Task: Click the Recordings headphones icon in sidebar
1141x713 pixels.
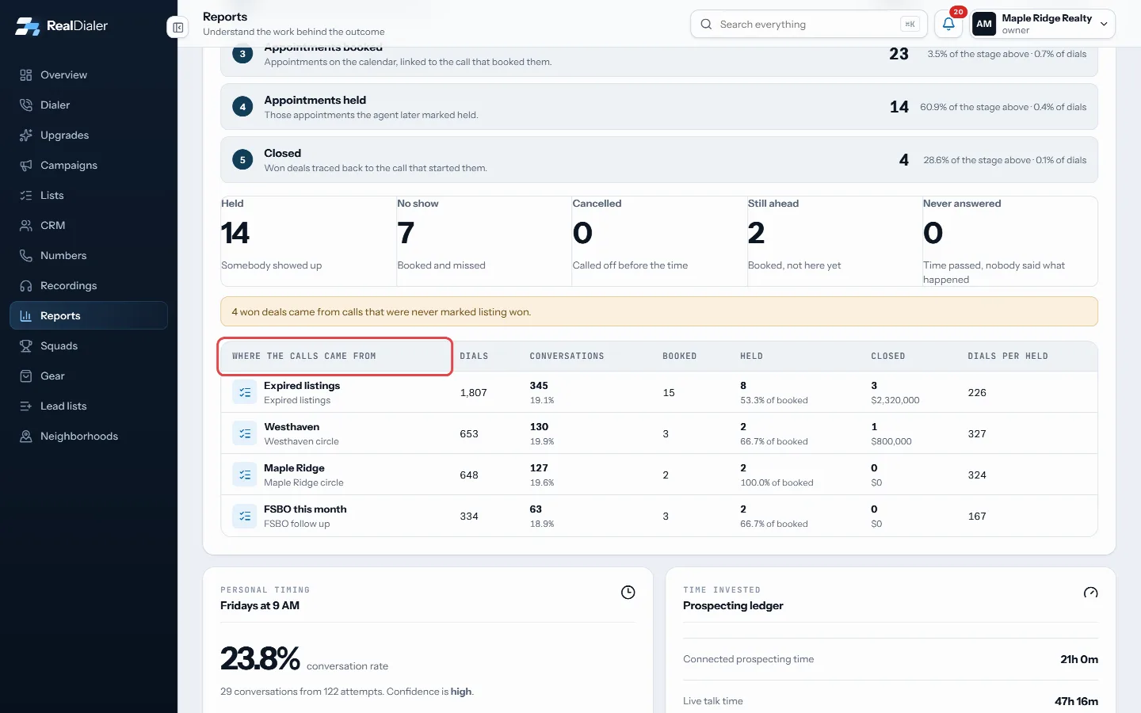Action: point(26,286)
